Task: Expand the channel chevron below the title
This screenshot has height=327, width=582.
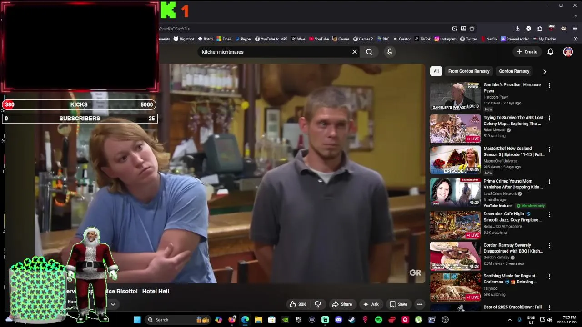Action: pos(113,304)
